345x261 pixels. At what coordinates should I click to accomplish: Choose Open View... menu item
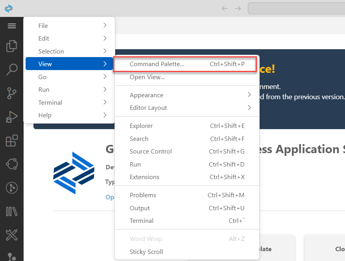point(147,77)
